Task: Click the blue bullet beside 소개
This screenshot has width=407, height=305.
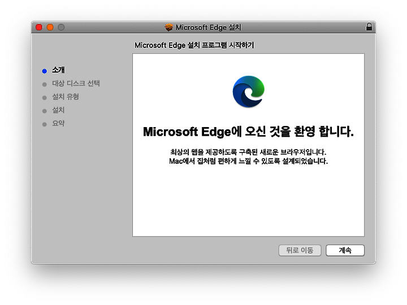Action: (x=45, y=71)
